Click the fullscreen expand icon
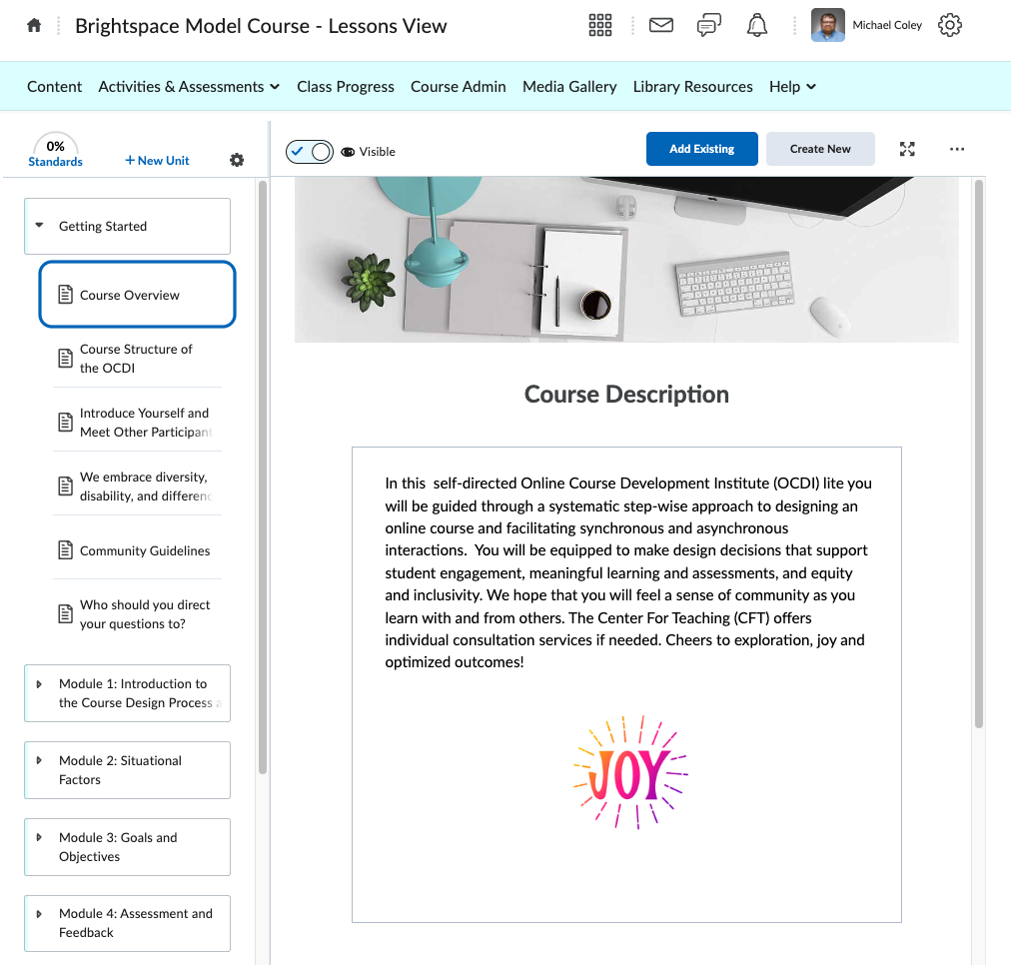The height and width of the screenshot is (965, 1011). (x=907, y=149)
